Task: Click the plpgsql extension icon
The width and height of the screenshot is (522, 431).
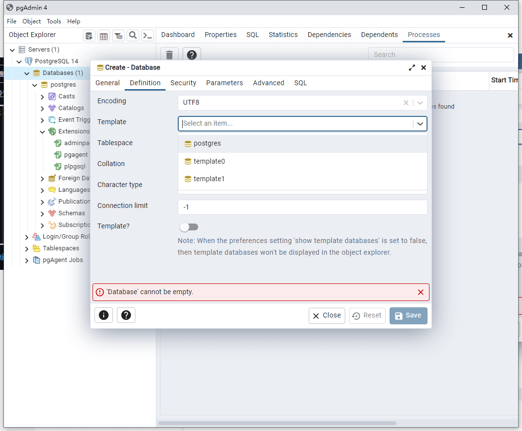Action: click(58, 167)
